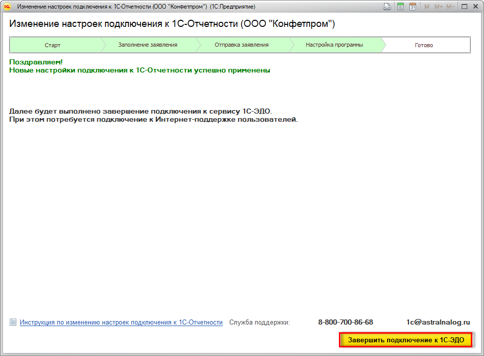Open the calculator icon in title bar

400,7
